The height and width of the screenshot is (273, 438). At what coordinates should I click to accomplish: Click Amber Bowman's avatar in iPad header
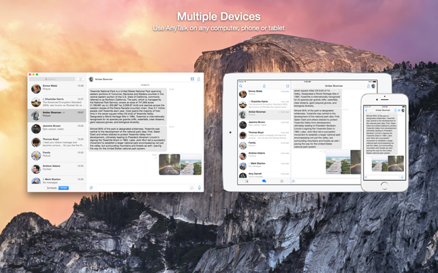373,86
